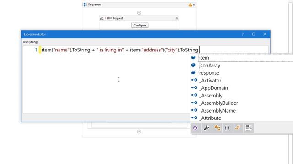Viewport: 293px width, 164px height.
Task: Toggle the purple cube methods filter
Action: (x=195, y=128)
